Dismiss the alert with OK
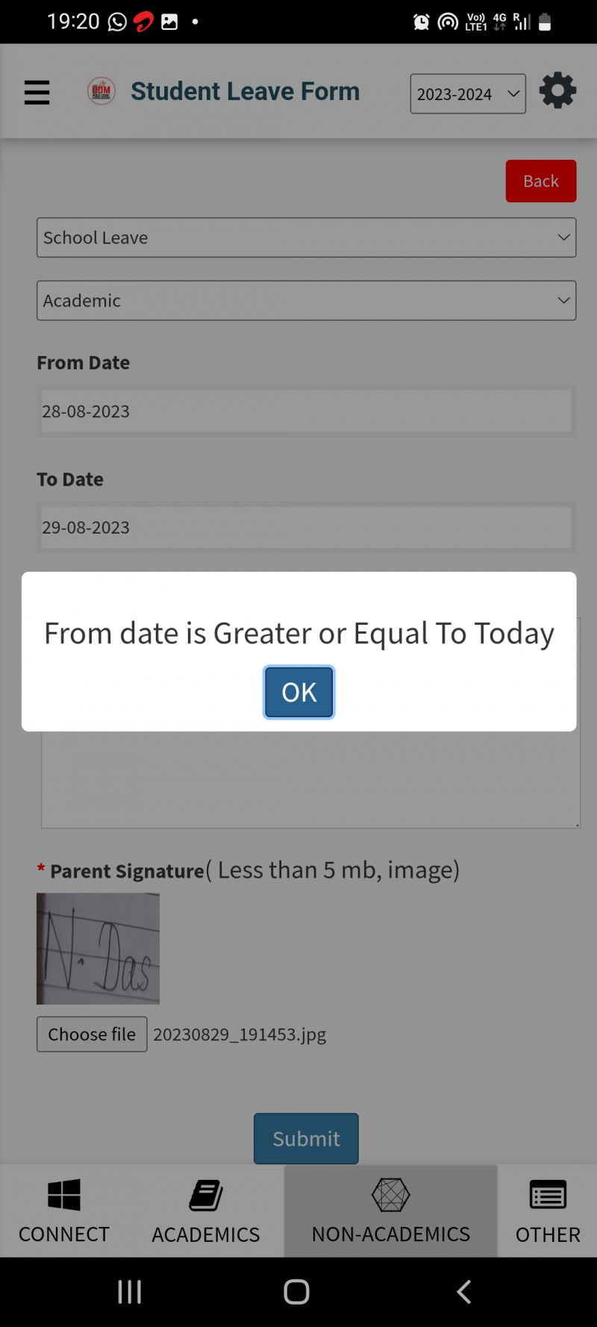The height and width of the screenshot is (1327, 597). [x=298, y=693]
